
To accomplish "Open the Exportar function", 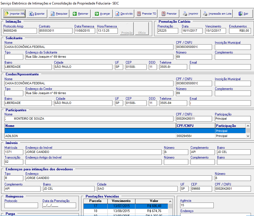I will tap(37, 14).
